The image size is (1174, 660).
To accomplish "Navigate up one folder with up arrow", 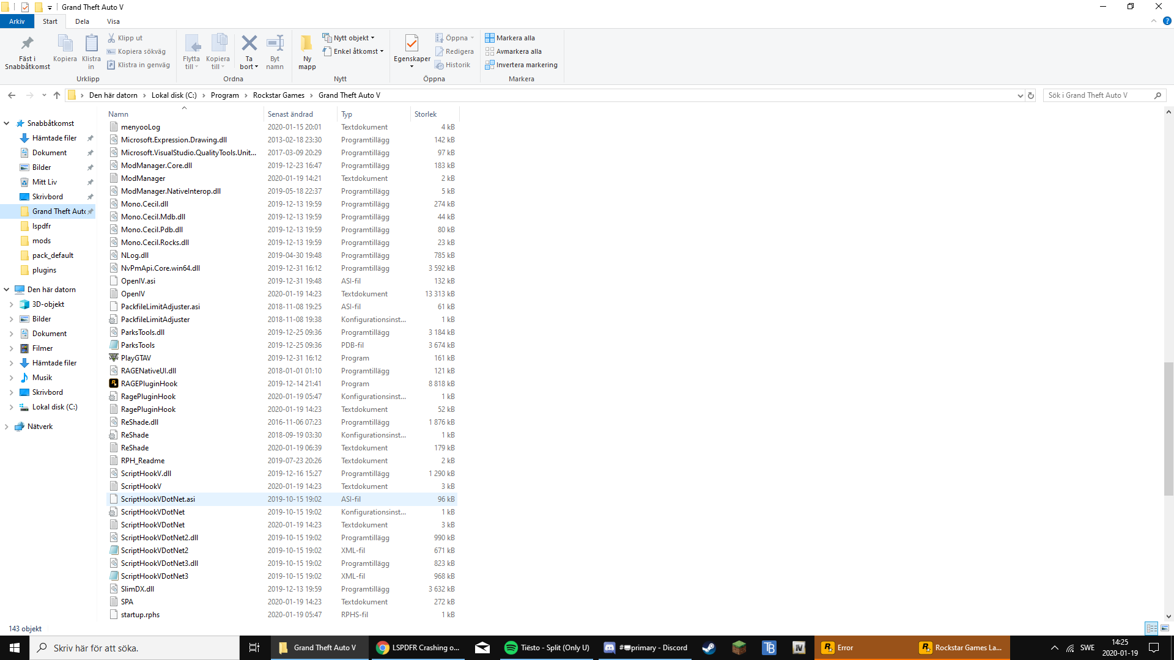I will point(57,95).
